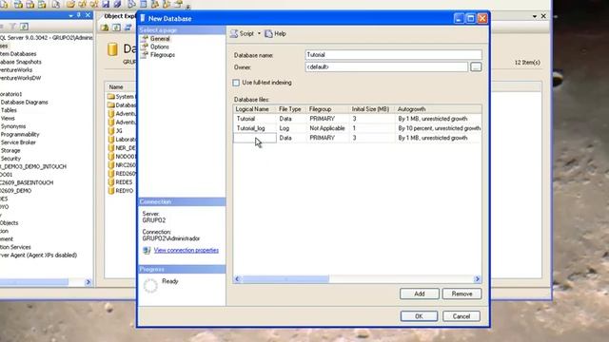Click the By 10 percent autogrowth cell
Screen dimensions: 609x342
point(439,128)
